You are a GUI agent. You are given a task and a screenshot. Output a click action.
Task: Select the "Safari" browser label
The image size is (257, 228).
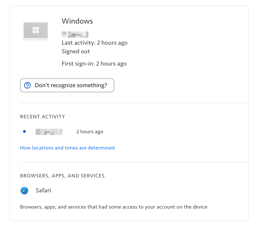[x=43, y=191]
